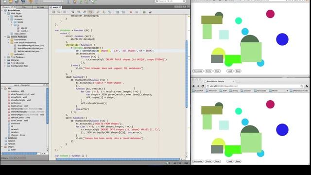Click the Stop Macro Recording square icon
This screenshot has height=175, width=311.
137,12
